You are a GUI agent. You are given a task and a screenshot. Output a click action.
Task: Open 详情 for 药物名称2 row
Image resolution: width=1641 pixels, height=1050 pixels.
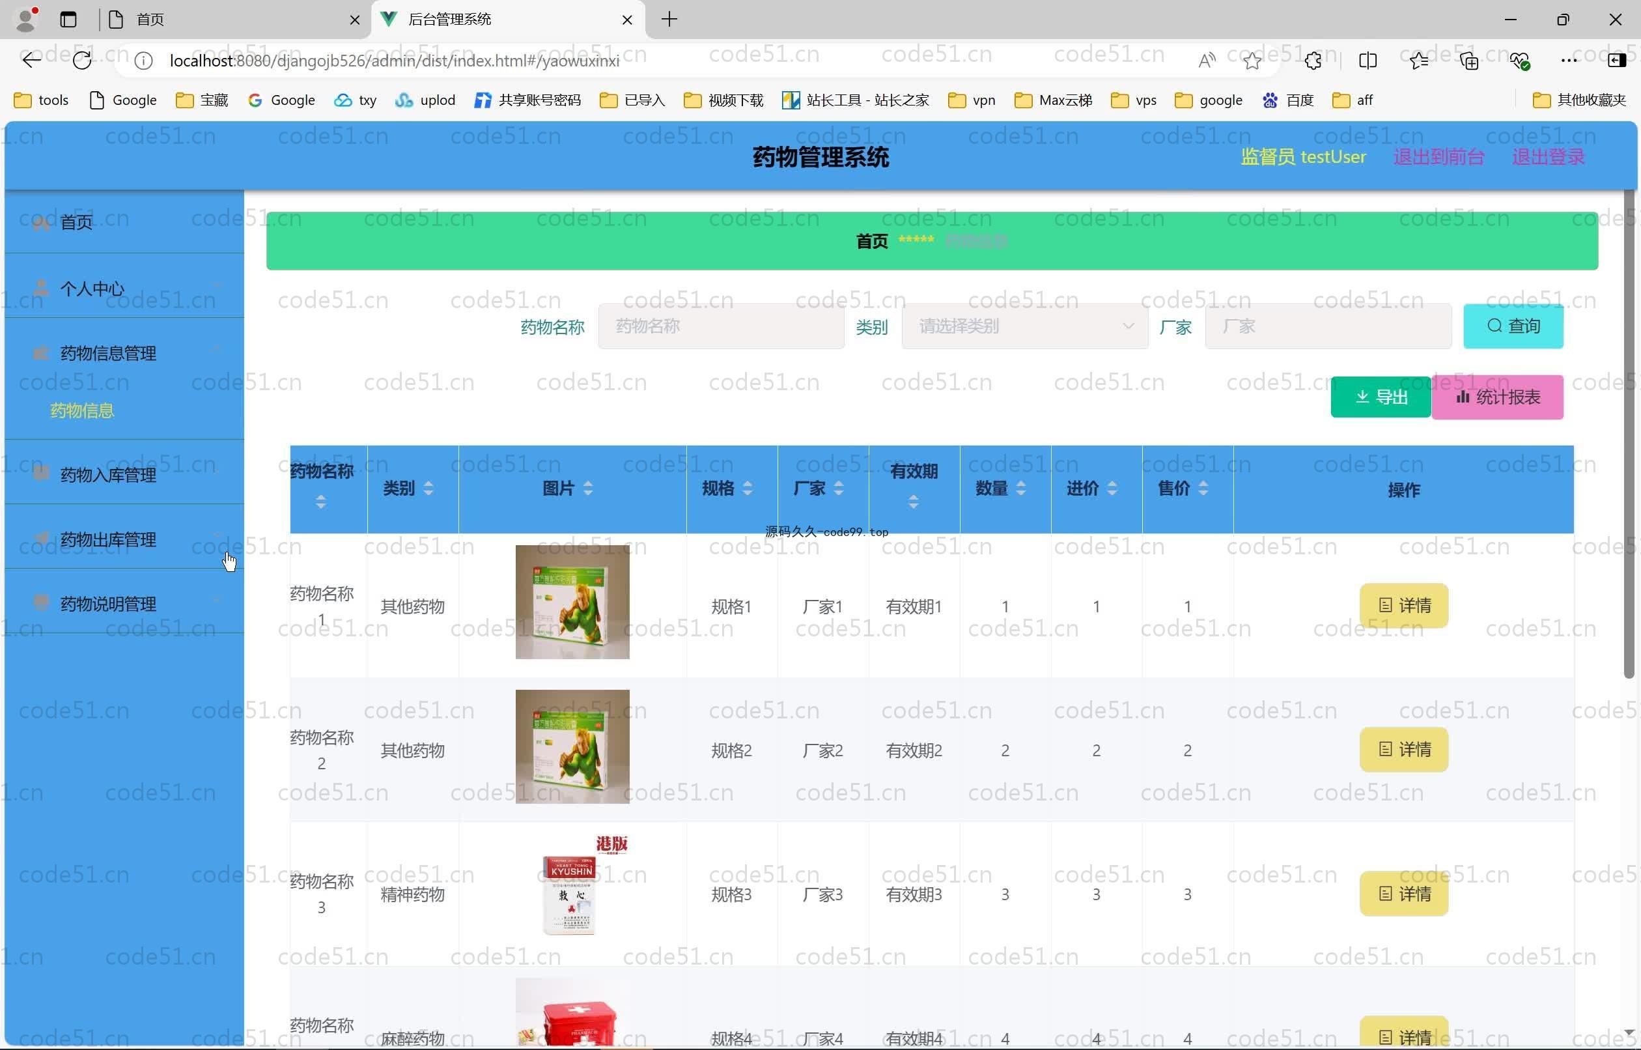1404,750
